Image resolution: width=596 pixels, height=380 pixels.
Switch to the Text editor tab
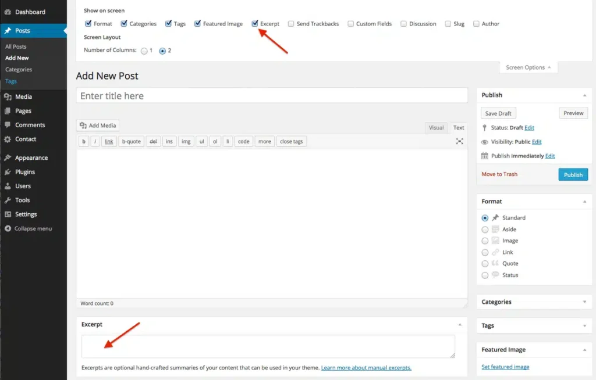[x=459, y=127]
